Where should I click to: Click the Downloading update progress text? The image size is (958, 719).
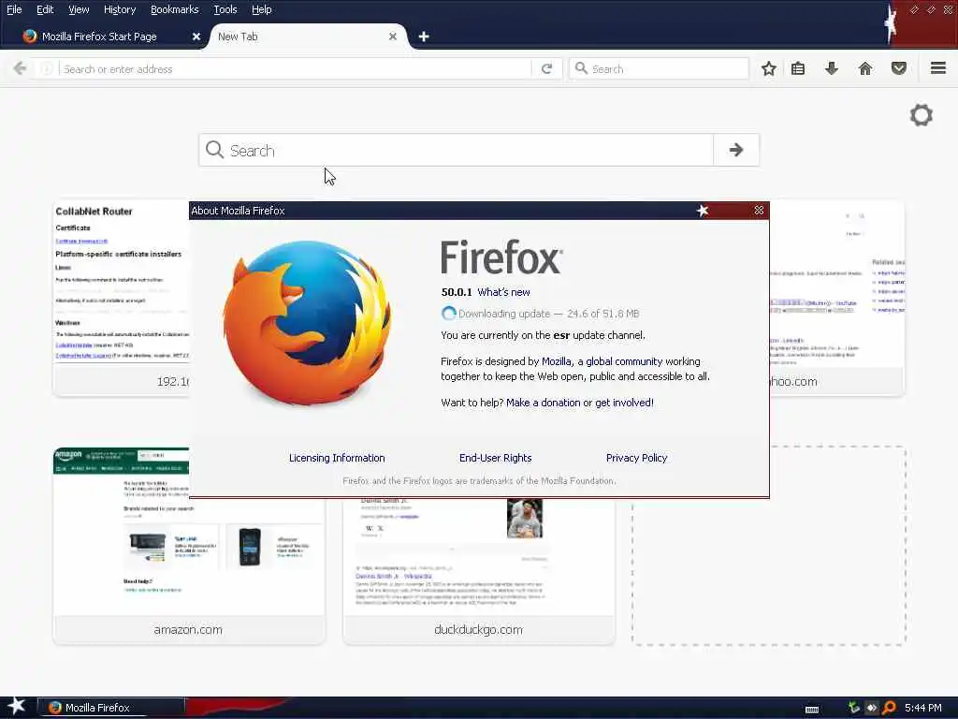[548, 314]
